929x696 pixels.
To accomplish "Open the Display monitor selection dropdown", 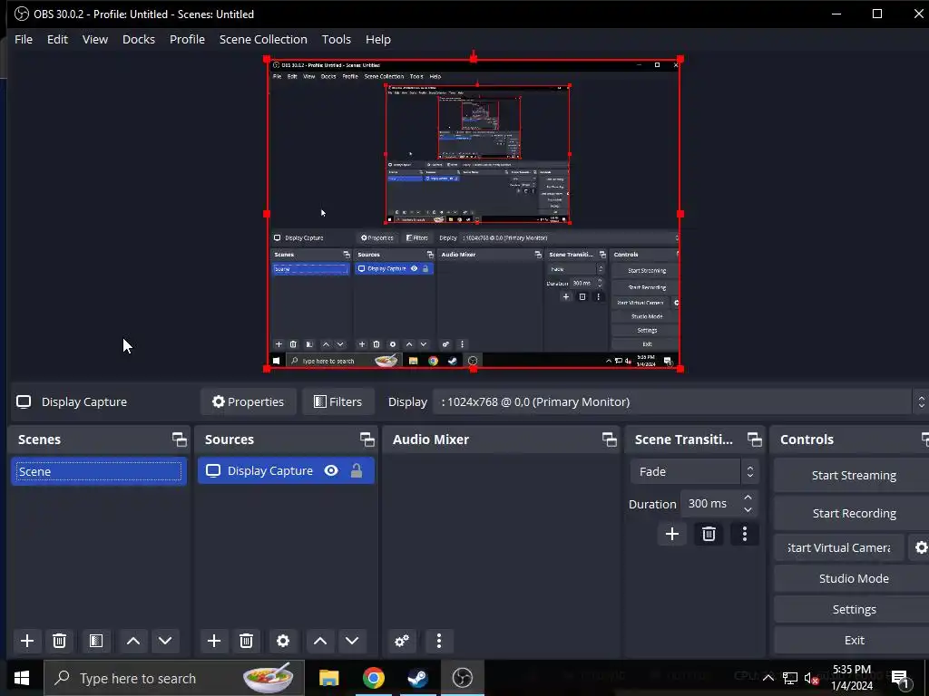I will [680, 401].
